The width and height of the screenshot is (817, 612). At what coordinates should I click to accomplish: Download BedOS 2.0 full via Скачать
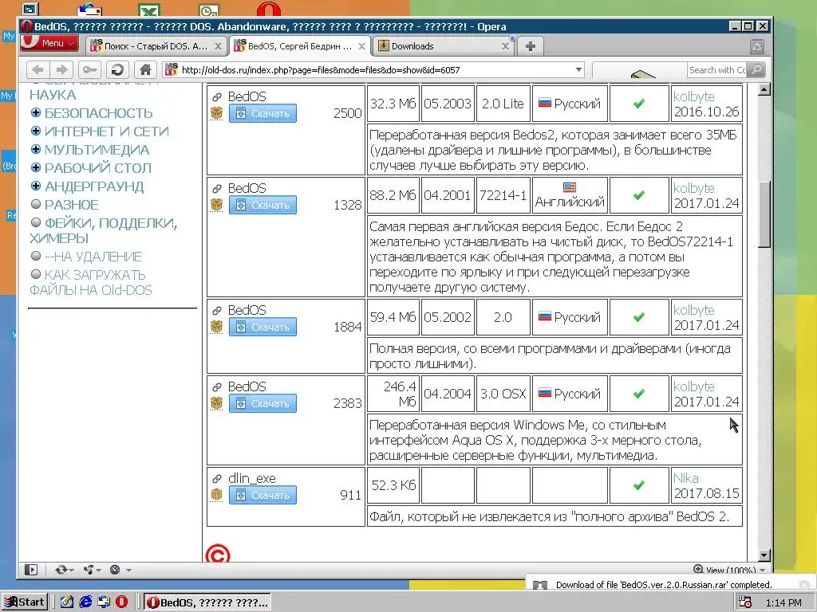(262, 327)
